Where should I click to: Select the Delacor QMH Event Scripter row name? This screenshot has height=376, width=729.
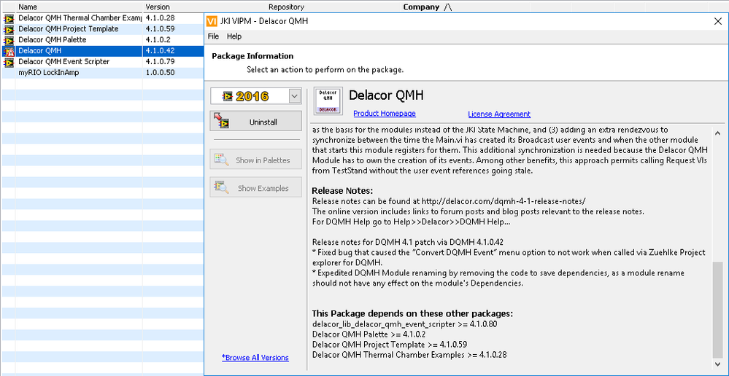[x=63, y=62]
